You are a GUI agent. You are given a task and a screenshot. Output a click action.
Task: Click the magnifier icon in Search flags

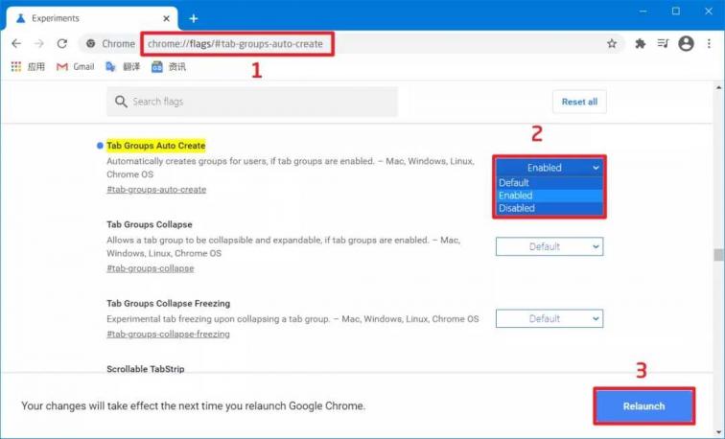click(121, 102)
